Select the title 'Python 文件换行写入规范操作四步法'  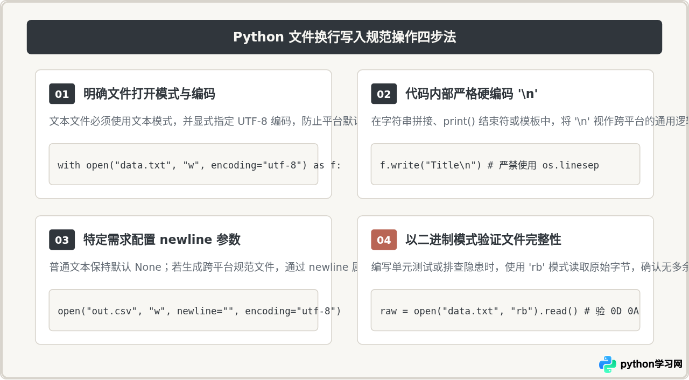pos(344,37)
